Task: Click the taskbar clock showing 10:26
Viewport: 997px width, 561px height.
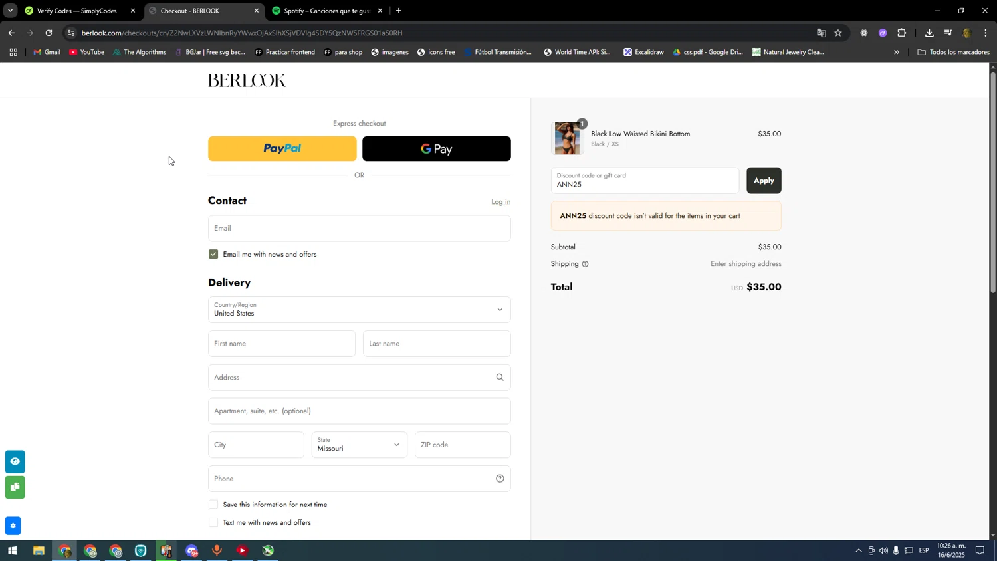Action: (x=950, y=550)
